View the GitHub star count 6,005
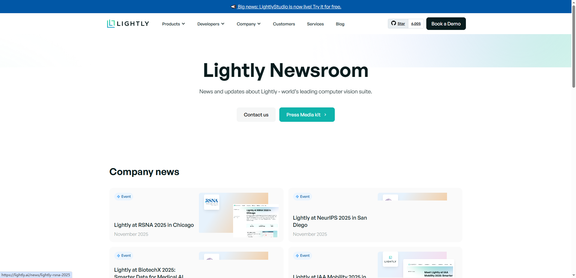The width and height of the screenshot is (576, 278). 416,24
